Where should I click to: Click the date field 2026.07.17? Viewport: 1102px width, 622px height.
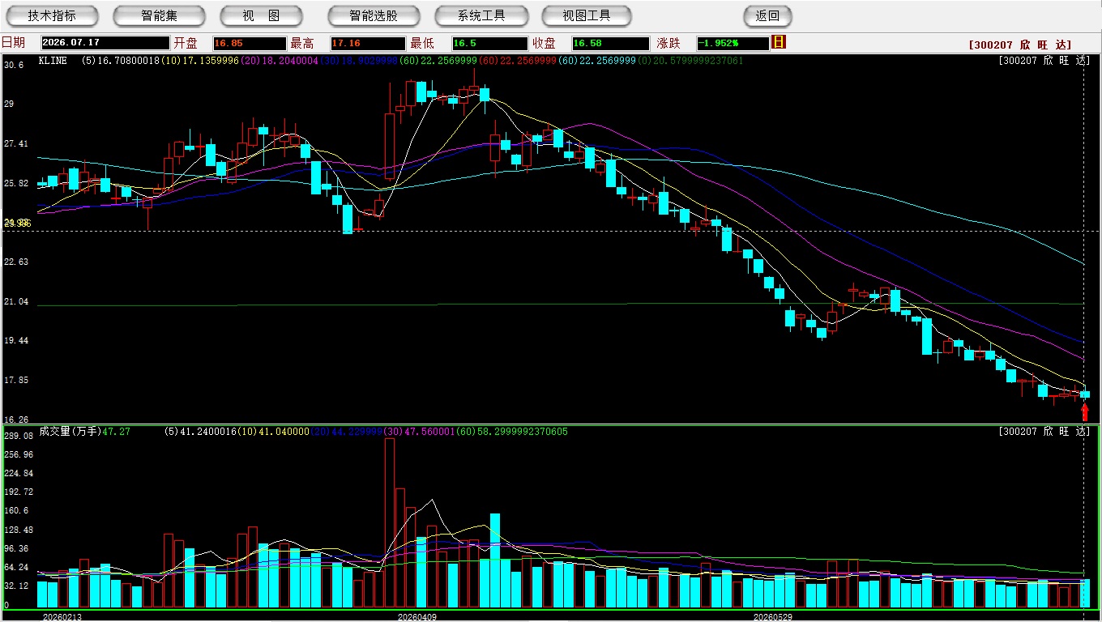point(105,43)
